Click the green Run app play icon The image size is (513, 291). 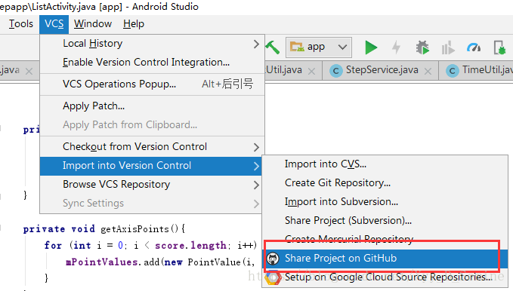[371, 47]
